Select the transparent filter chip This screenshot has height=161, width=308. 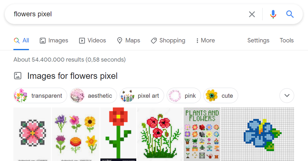(40, 96)
